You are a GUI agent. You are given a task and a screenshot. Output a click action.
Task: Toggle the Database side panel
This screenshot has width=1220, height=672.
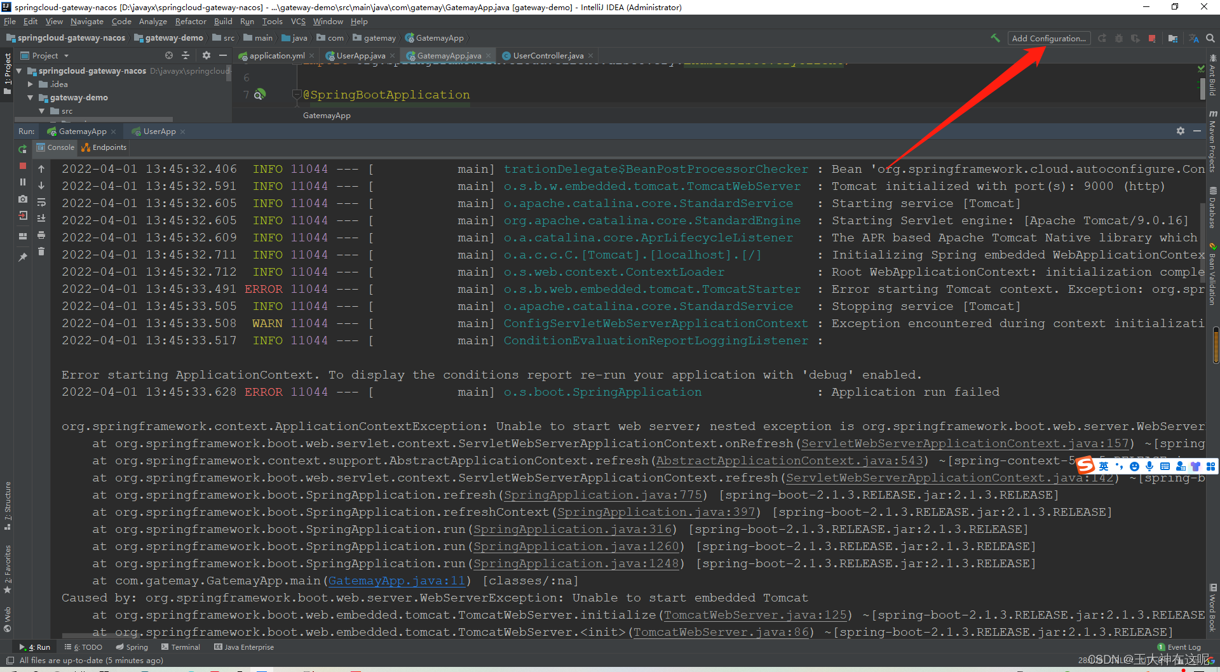tap(1212, 207)
